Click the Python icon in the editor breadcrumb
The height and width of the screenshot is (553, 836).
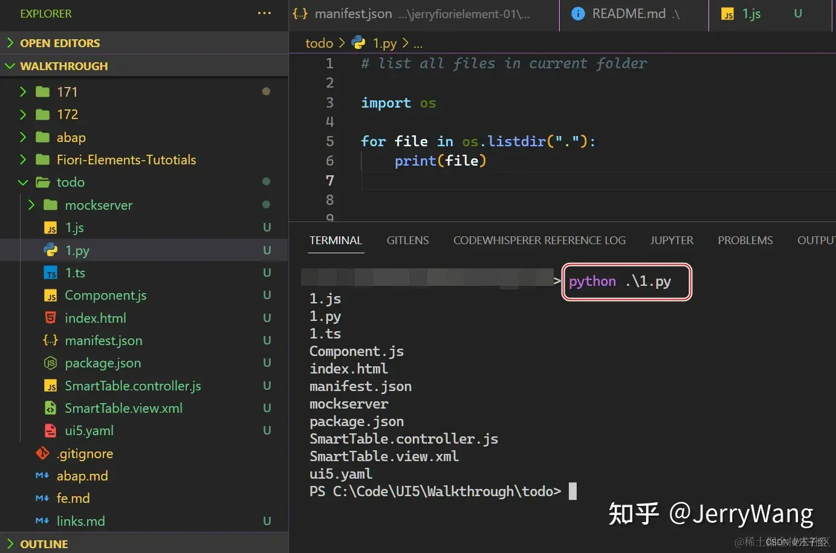pos(358,42)
